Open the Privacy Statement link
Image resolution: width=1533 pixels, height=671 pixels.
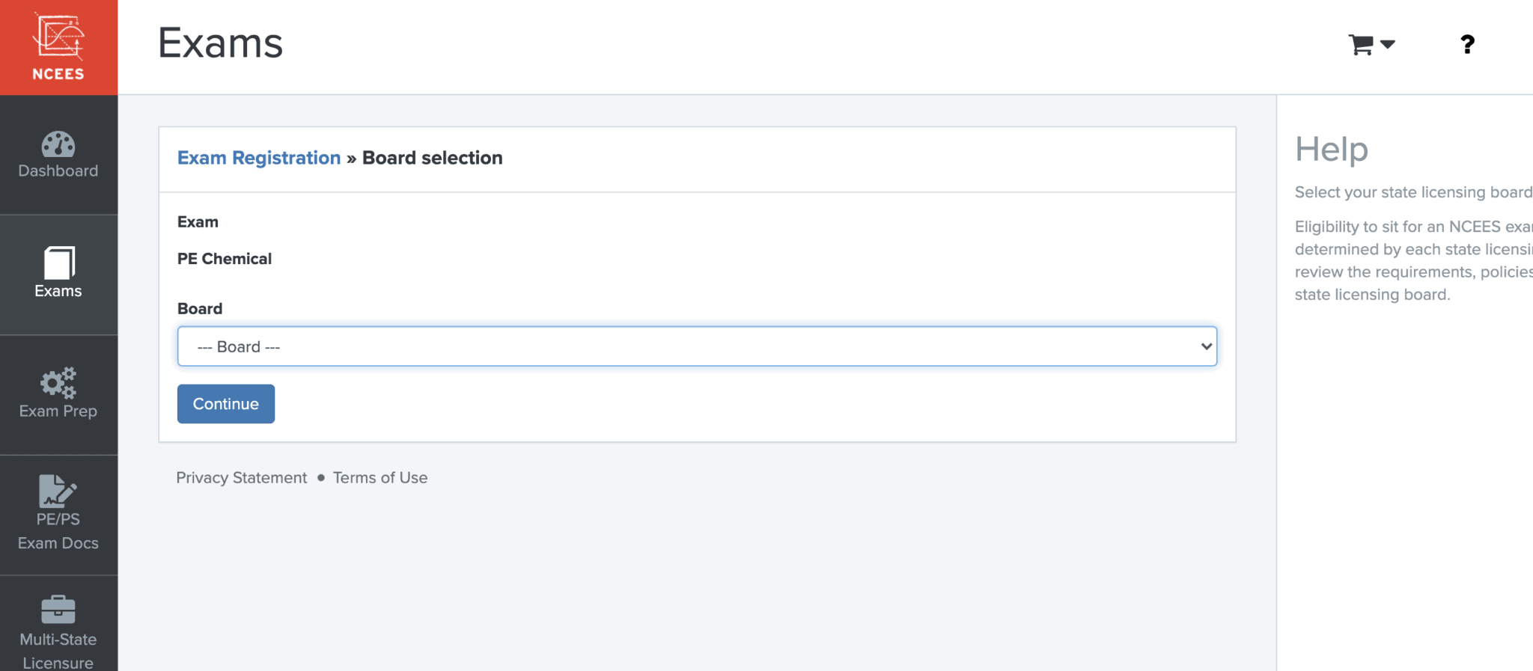241,477
